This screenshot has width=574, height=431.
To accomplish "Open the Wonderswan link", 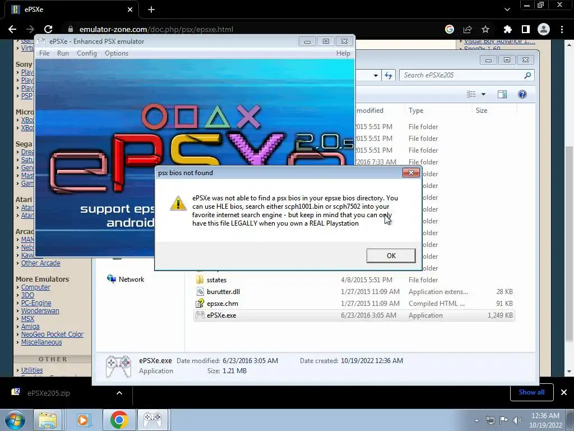I will 40,311.
